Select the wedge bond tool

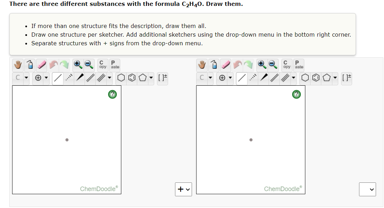pos(79,78)
